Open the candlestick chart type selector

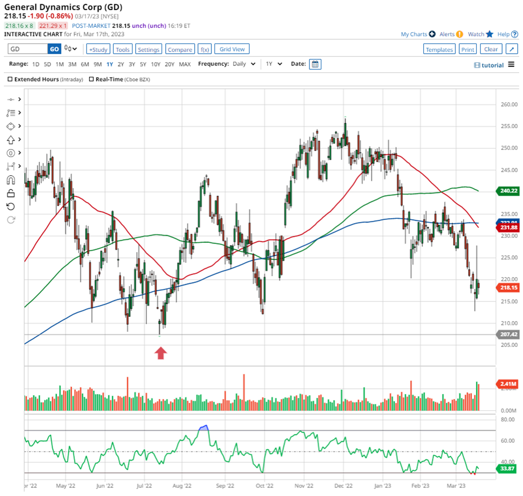click(x=70, y=49)
